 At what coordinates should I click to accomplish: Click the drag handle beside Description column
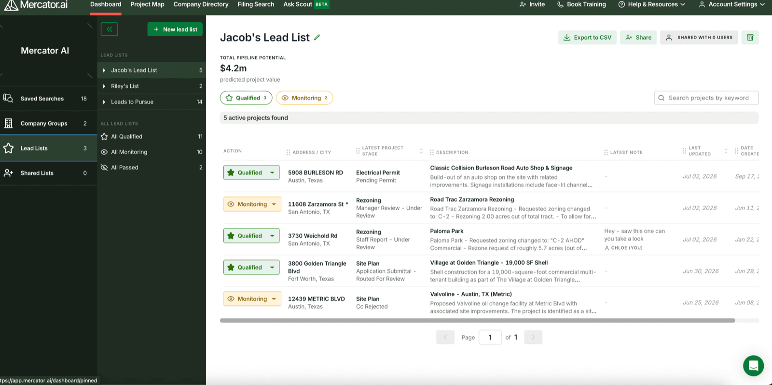click(432, 152)
